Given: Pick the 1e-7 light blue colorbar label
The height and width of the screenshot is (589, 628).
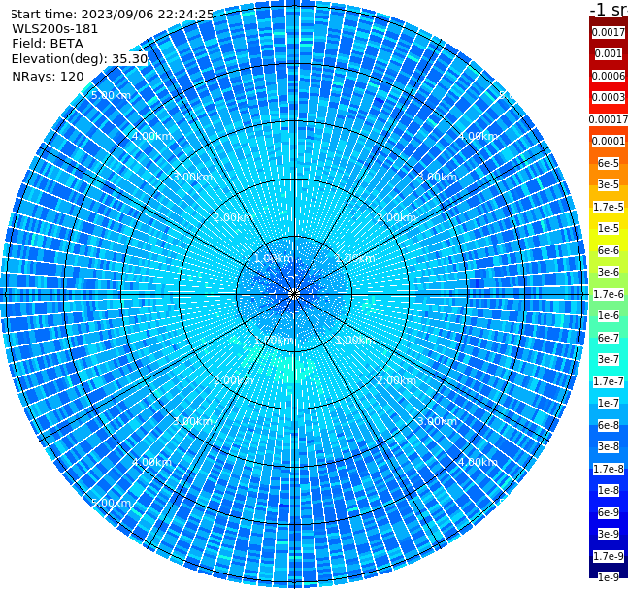Looking at the screenshot, I should (x=609, y=403).
